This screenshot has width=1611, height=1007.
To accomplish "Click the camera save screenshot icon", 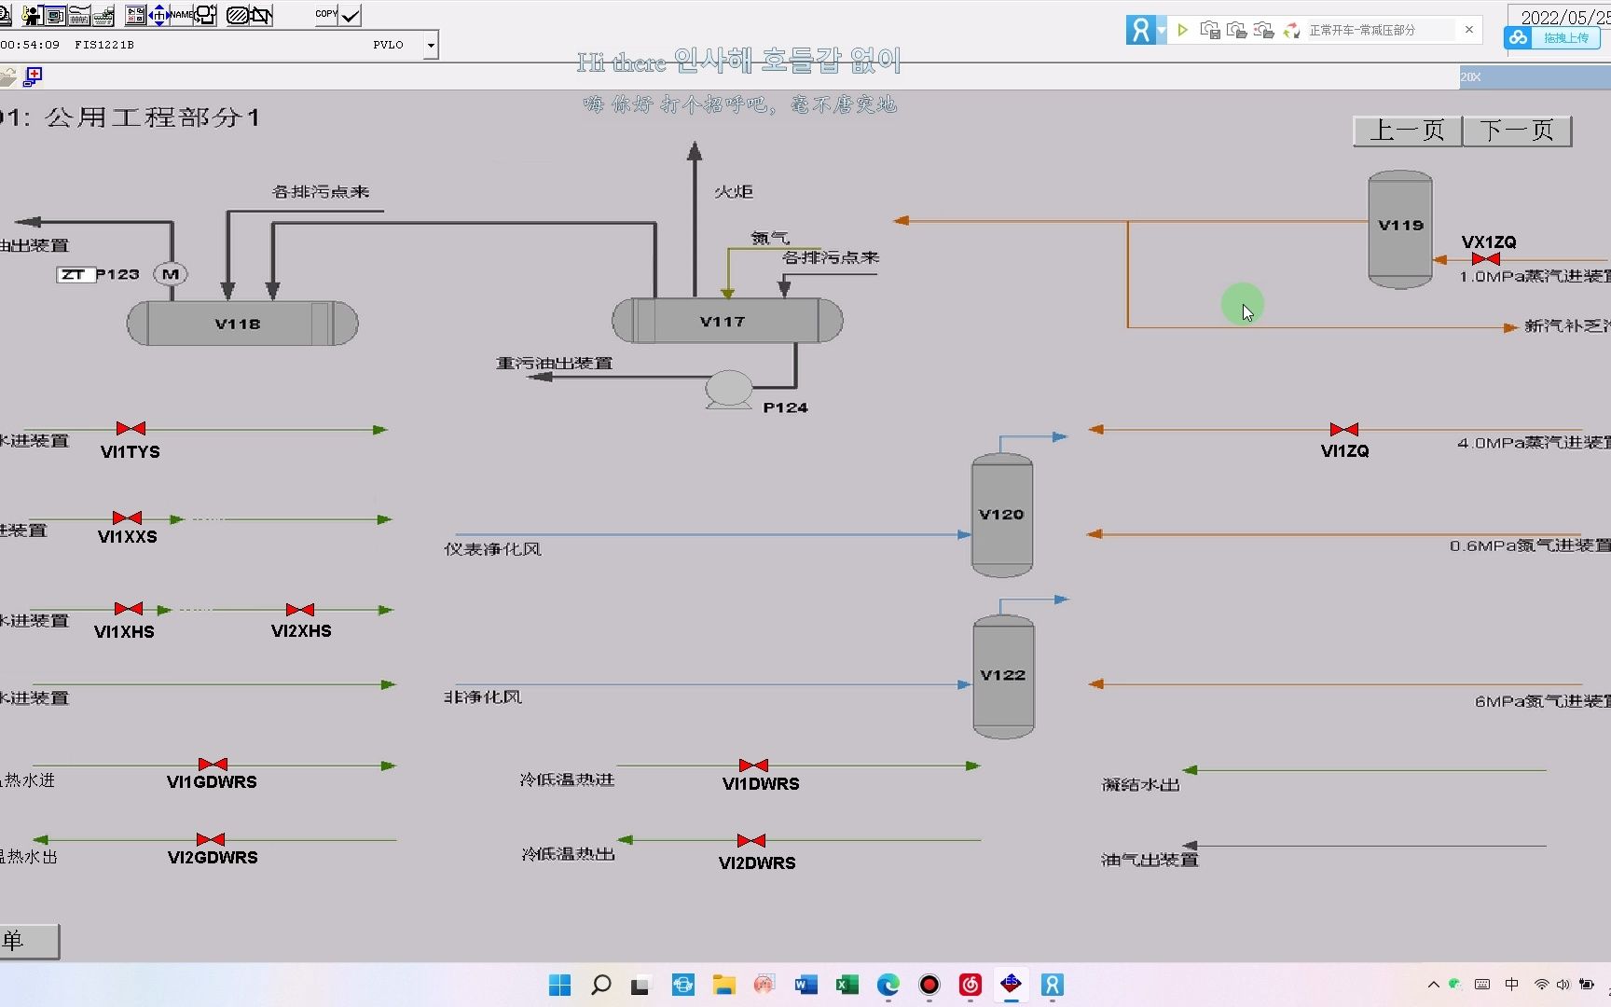I will [1210, 30].
